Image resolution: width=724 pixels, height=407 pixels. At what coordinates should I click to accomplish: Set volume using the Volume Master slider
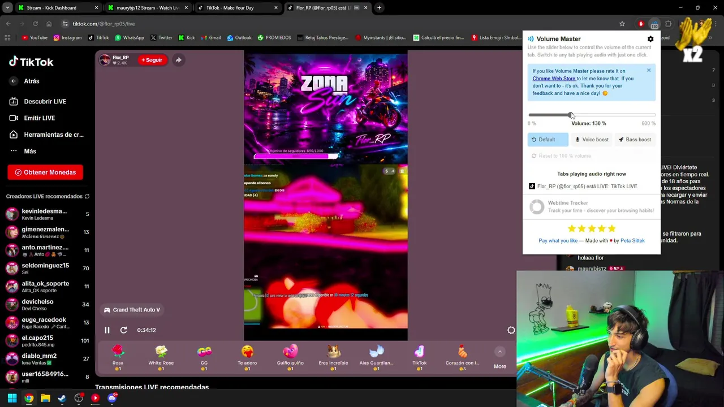click(592, 115)
